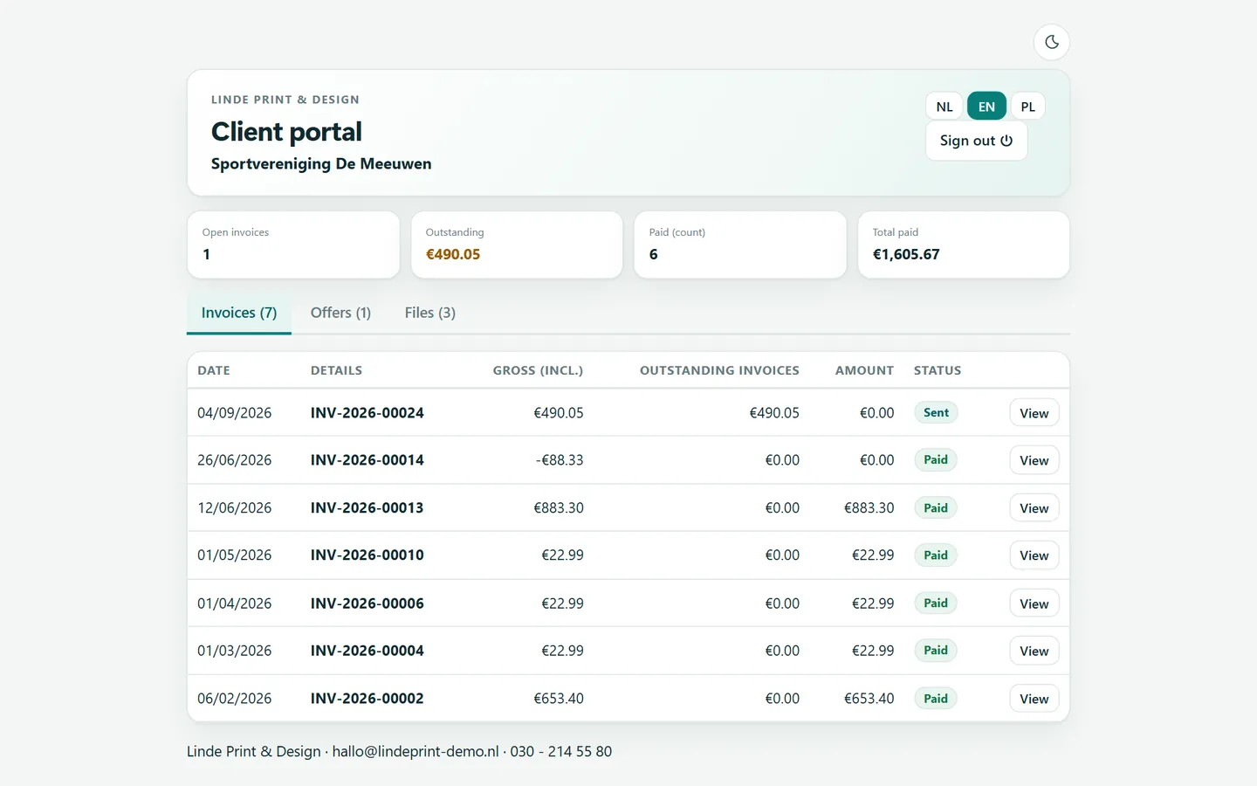Click the Outstanding €490.05 card
The height and width of the screenshot is (786, 1257).
tap(517, 245)
